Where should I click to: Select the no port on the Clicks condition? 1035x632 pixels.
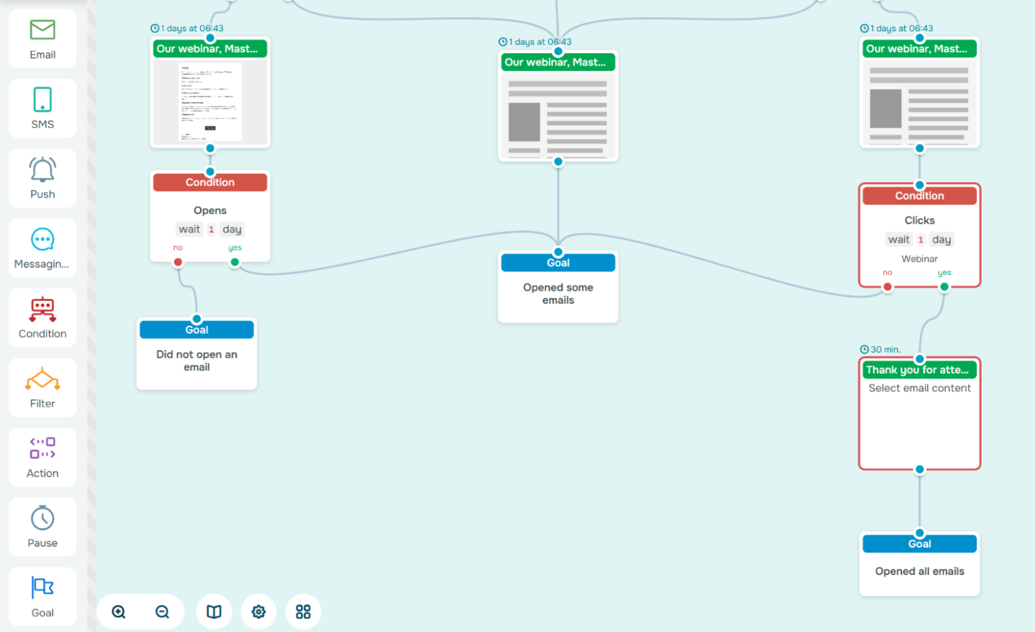tap(887, 287)
